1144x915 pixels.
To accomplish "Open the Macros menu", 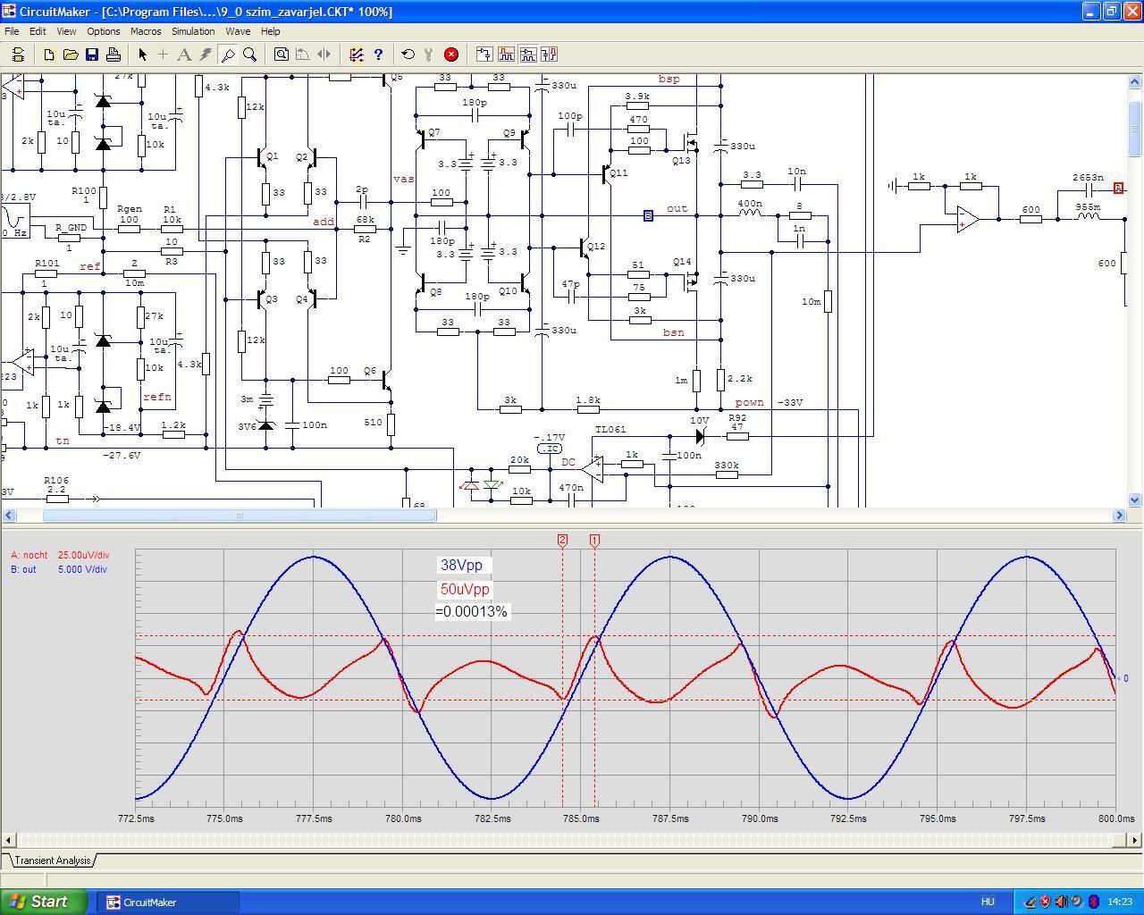I will tap(146, 31).
